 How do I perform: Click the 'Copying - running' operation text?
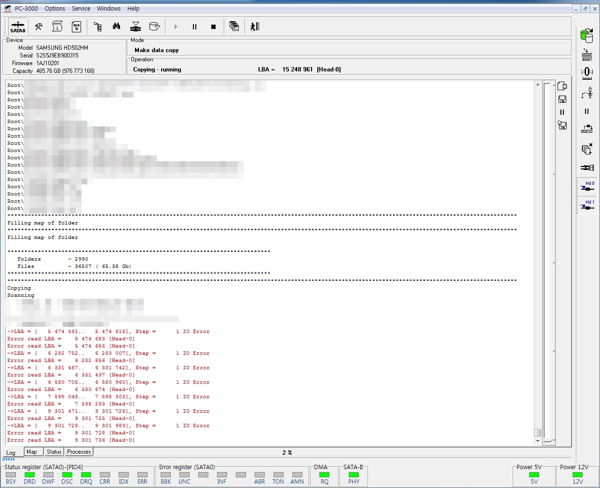[157, 70]
